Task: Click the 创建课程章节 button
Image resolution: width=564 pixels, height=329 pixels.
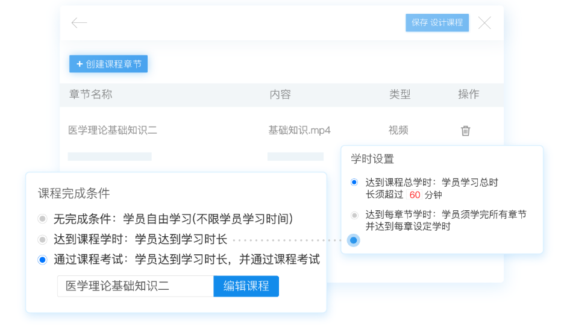Action: pyautogui.click(x=108, y=64)
